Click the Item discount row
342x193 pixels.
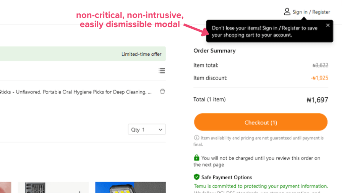click(x=261, y=78)
